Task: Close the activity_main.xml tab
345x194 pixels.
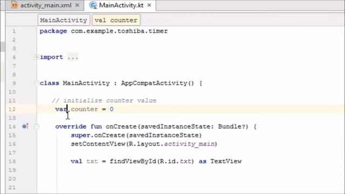Action: tap(77, 5)
